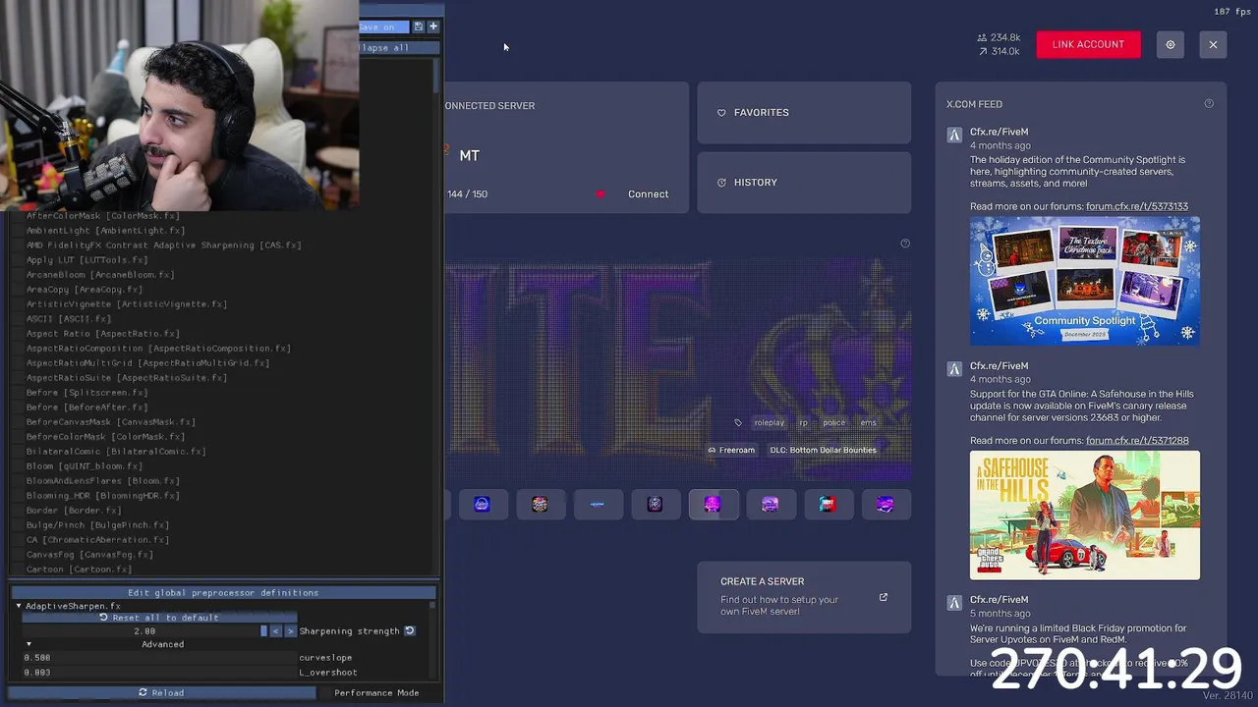Open the Safehouse in the Hills image
1258x707 pixels.
click(1085, 516)
